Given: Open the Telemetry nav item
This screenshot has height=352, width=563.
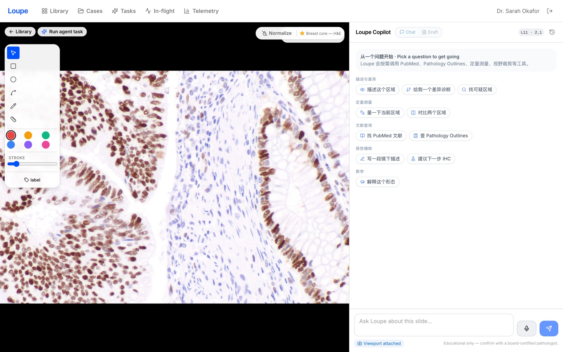Looking at the screenshot, I should [201, 11].
